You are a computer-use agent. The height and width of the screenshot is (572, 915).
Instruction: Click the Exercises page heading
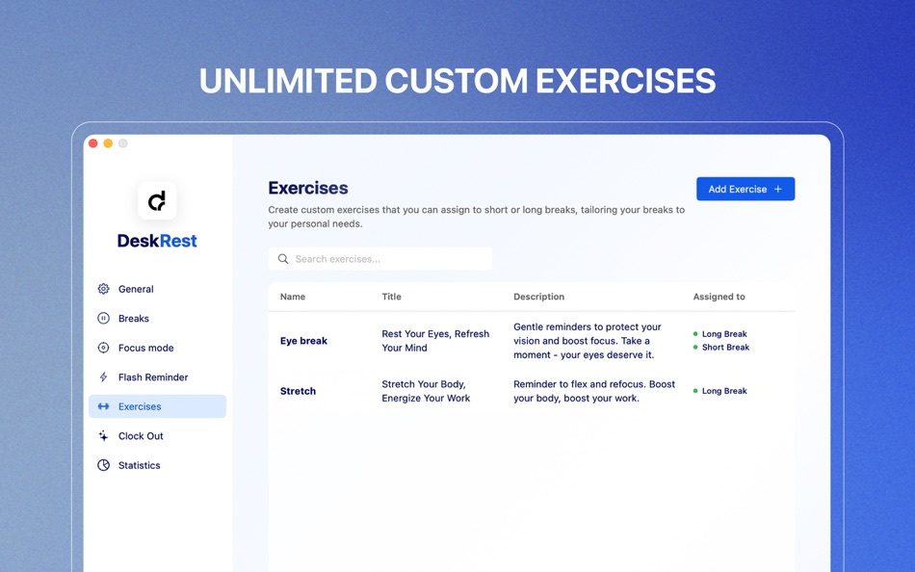pos(308,188)
